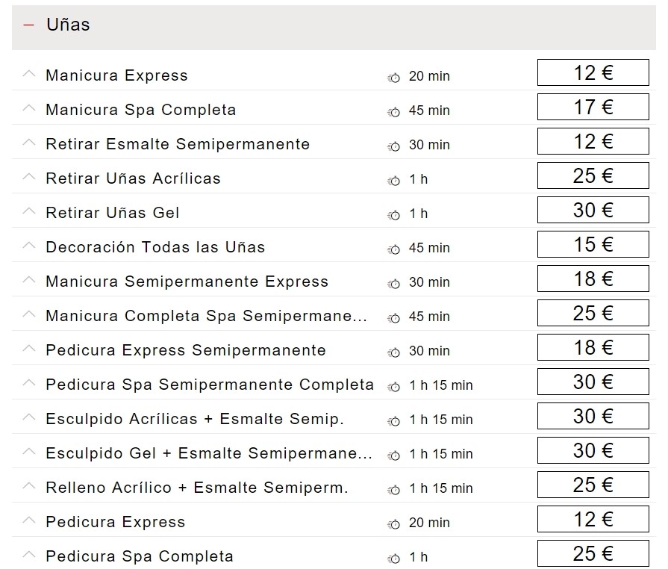Expand the Retirar Uñas Gel chevron
The image size is (668, 569).
pos(29,211)
